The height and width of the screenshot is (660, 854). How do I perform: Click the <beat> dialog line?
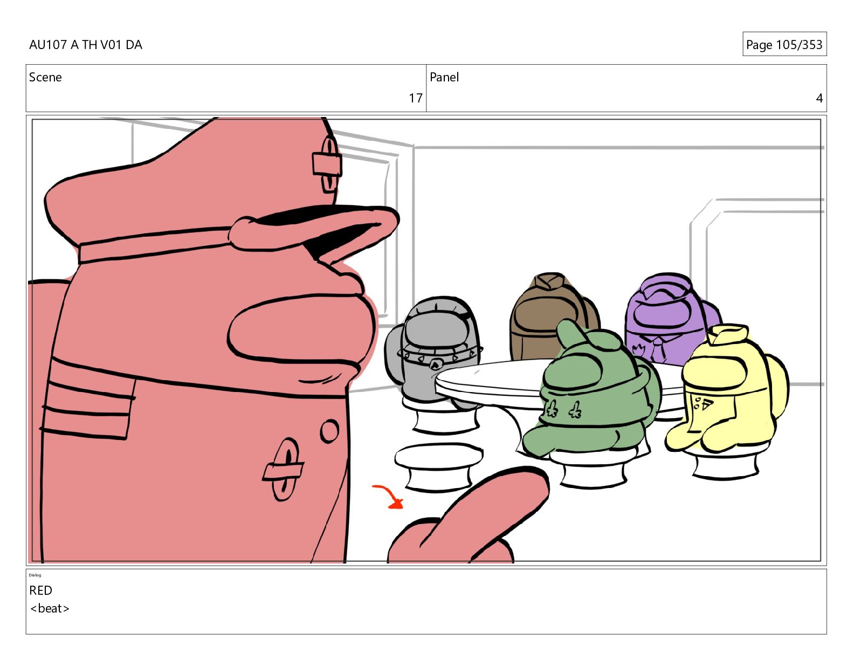tap(50, 609)
